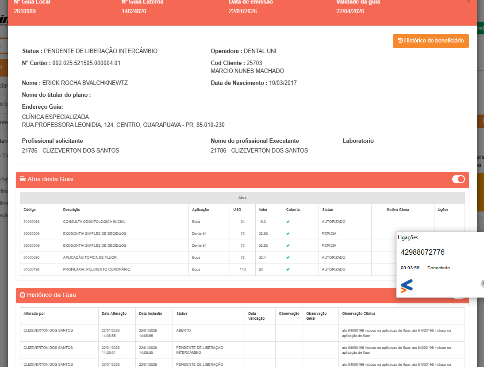Image resolution: width=484 pixels, height=367 pixels.
Task: Click phone number 42988072776 in Ligações
Action: coord(423,252)
